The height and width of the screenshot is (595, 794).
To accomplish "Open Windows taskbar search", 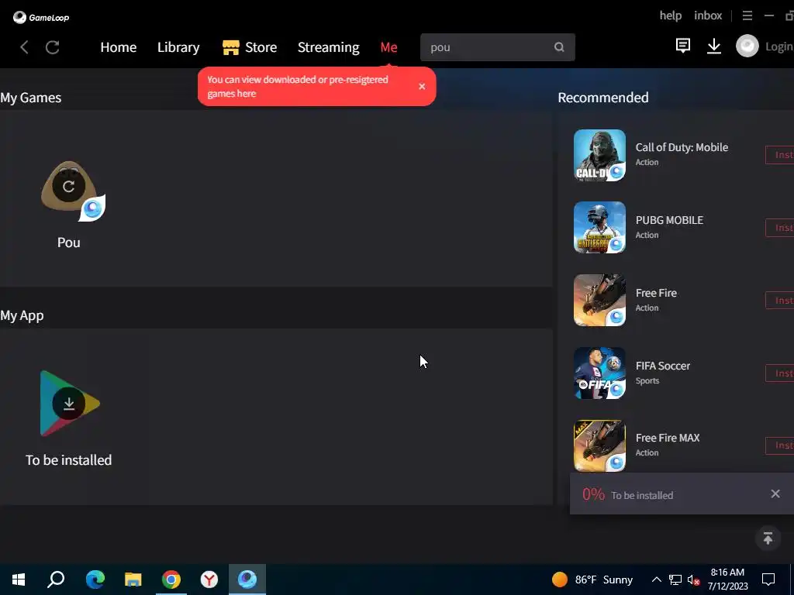I will click(56, 580).
